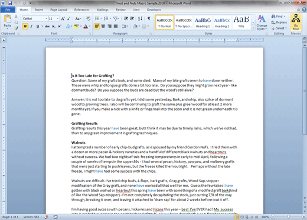Open the Developer tab
307x220 pixels.
pyautogui.click(x=153, y=9)
